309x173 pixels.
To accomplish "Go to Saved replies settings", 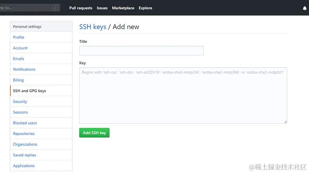I will [x=41, y=155].
